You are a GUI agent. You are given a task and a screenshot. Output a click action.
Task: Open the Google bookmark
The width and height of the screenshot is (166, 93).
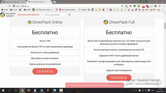click(x=82, y=10)
